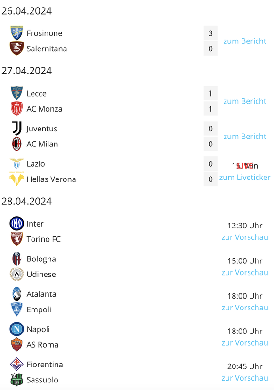Open report for Frosinone vs Salernitana
Screen dimensions: 274x390
click(x=245, y=41)
